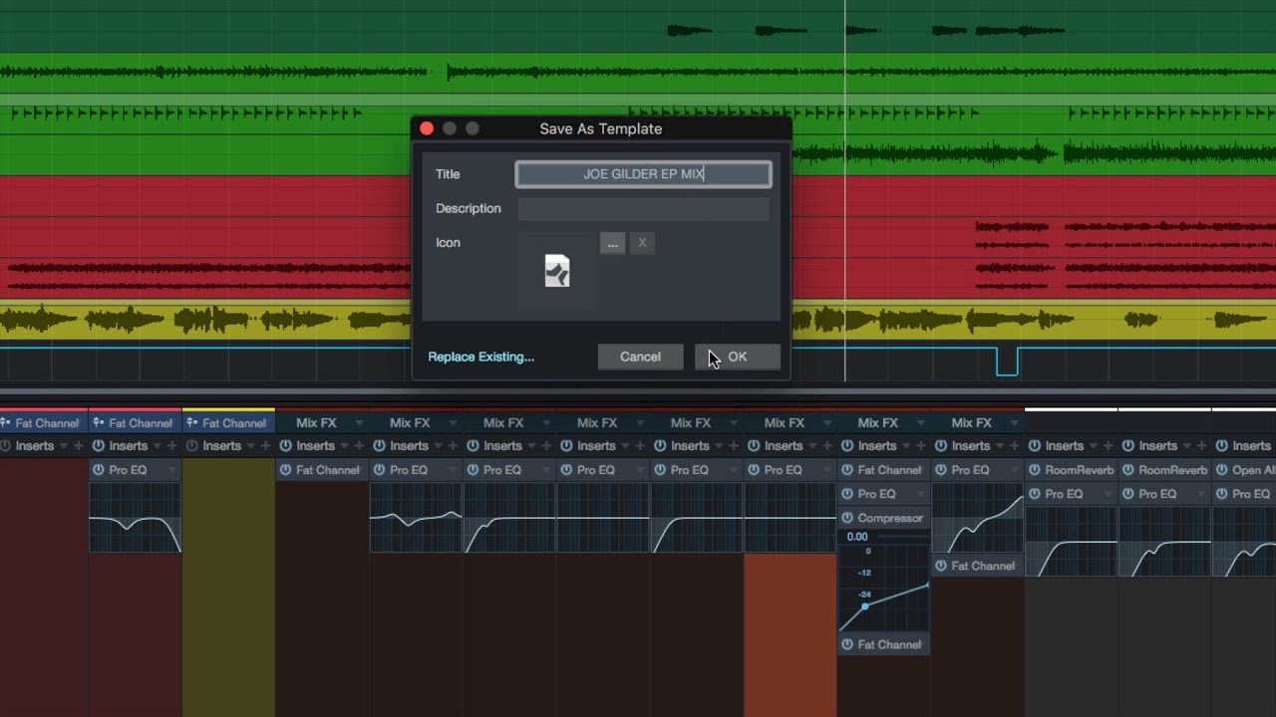Viewport: 1276px width, 717px height.
Task: Open the rising-curve Pro EQ graph thumbnail
Action: [x=977, y=518]
